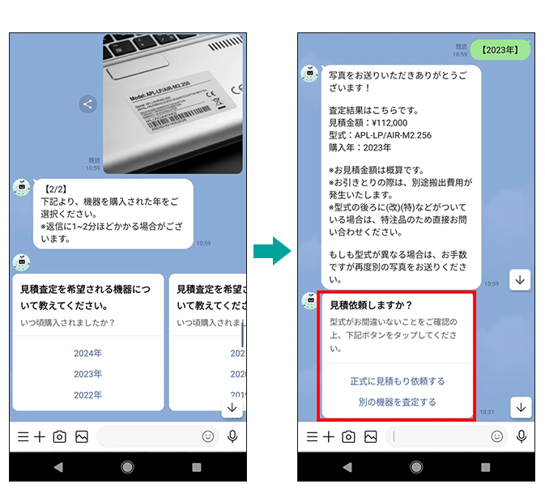Open the hamburger menu in right chat toolbar
The width and height of the screenshot is (545, 501).
[x=312, y=436]
